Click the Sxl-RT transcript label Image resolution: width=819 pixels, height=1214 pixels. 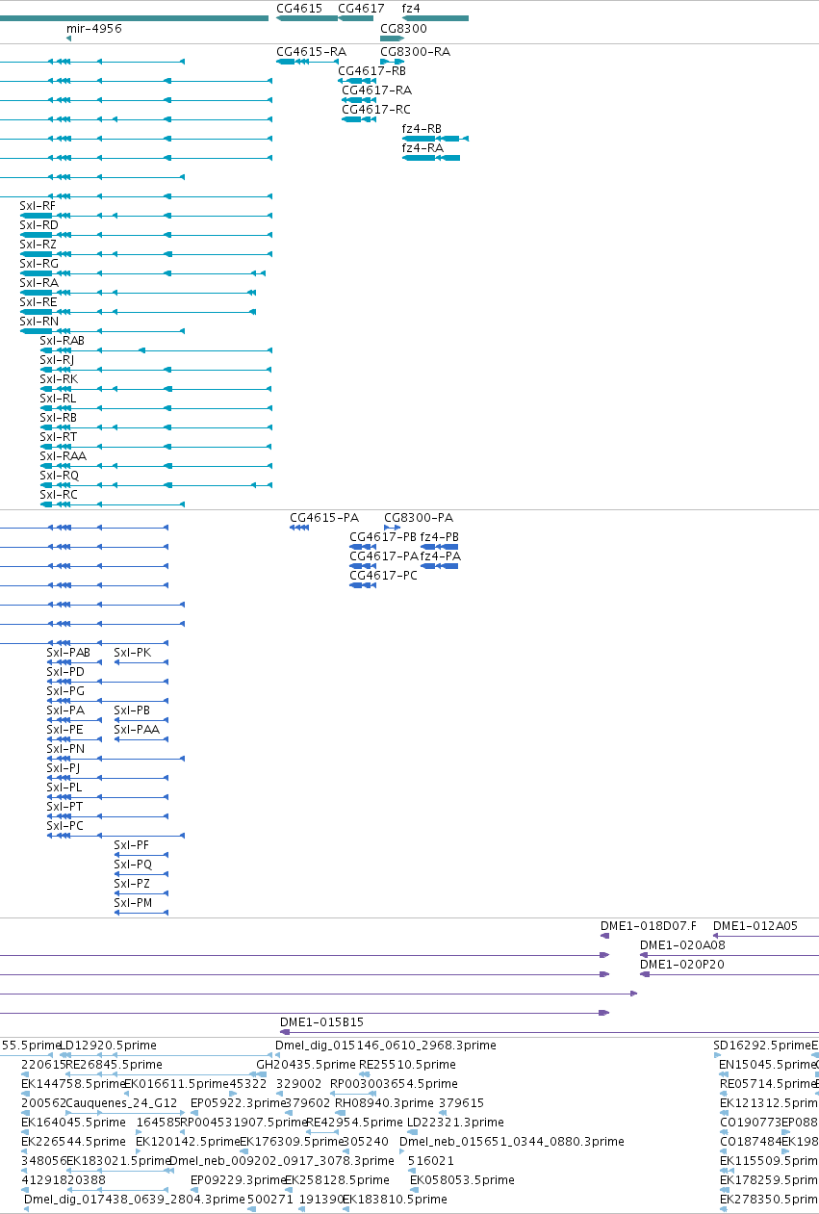pos(58,437)
